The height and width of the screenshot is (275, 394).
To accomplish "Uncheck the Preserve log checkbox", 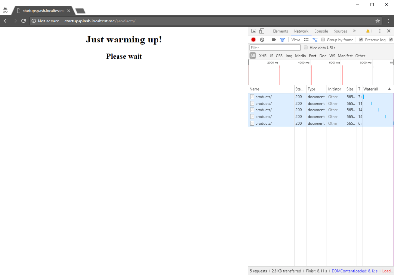I will coord(361,40).
